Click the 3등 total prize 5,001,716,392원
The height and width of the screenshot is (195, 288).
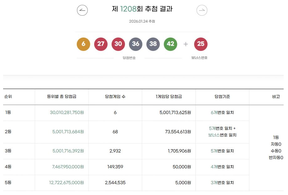(x=68, y=151)
